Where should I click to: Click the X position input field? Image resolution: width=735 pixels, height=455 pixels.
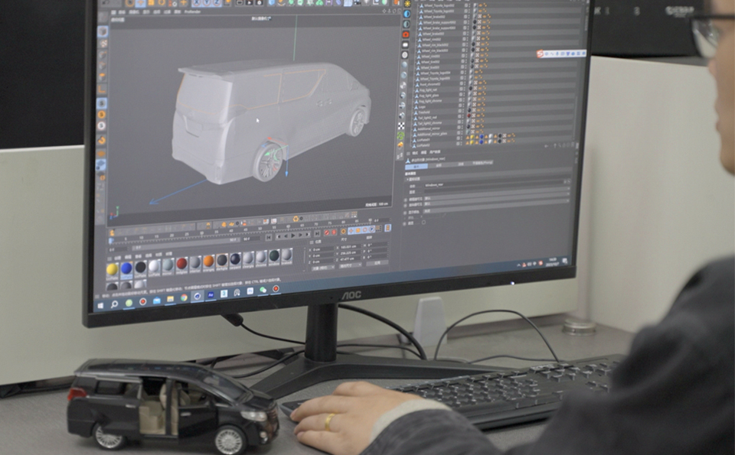point(323,249)
